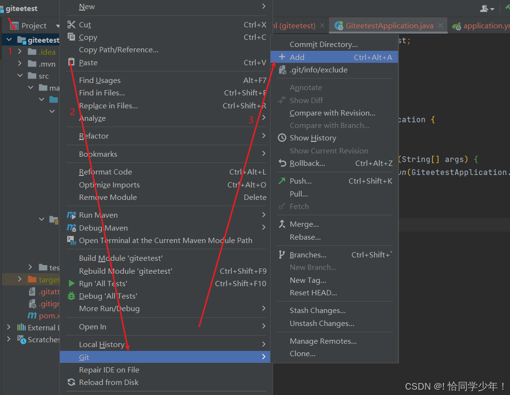510x395 pixels.
Task: Choose Rebase... menu item
Action: (x=334, y=237)
